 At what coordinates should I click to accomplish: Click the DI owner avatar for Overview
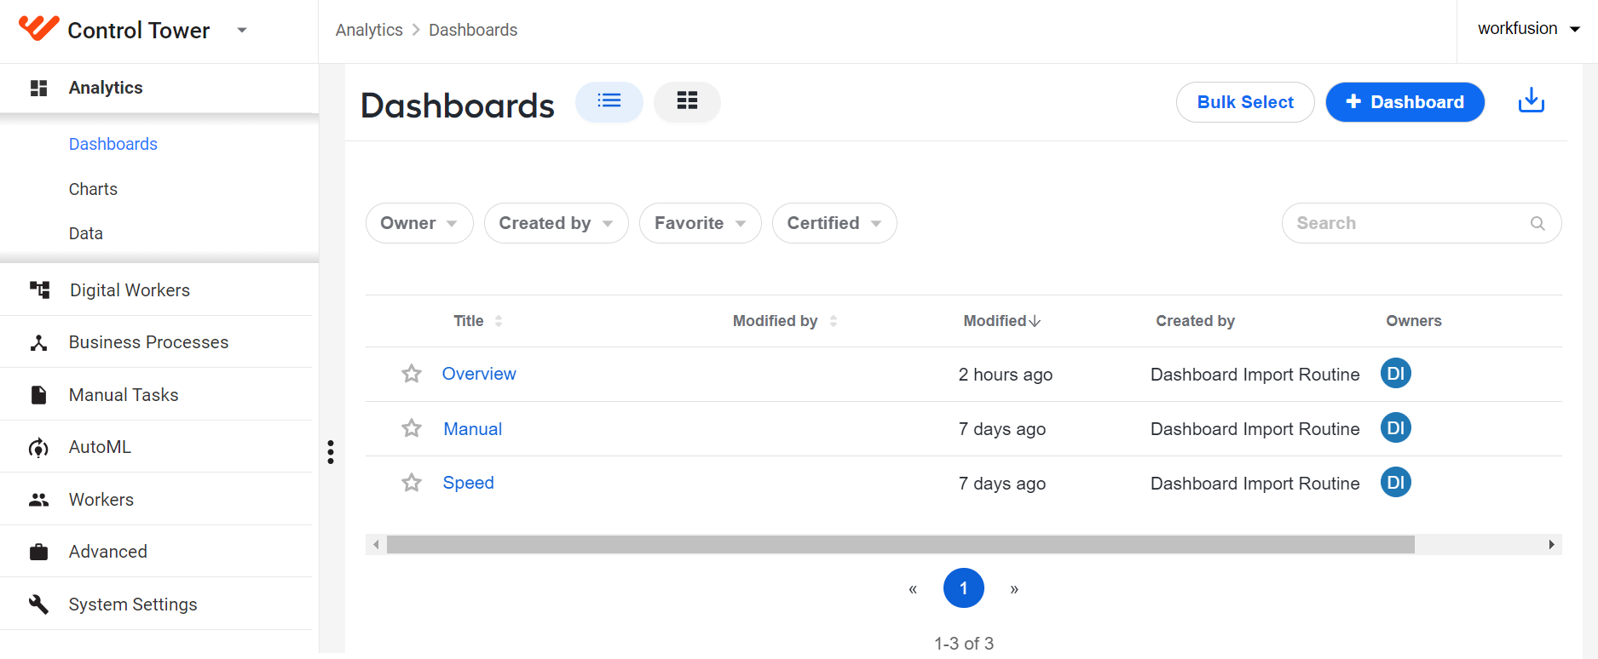tap(1395, 373)
